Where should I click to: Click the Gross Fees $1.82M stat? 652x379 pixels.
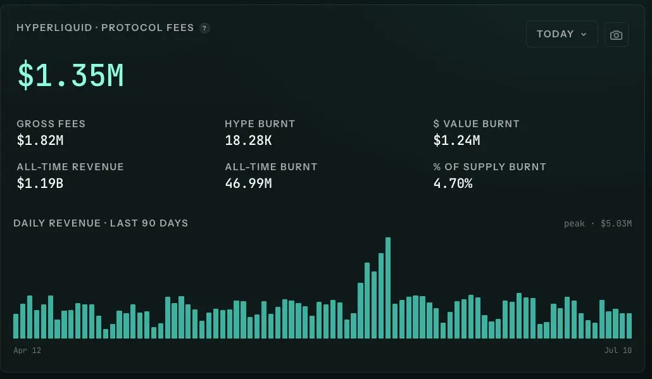point(51,133)
